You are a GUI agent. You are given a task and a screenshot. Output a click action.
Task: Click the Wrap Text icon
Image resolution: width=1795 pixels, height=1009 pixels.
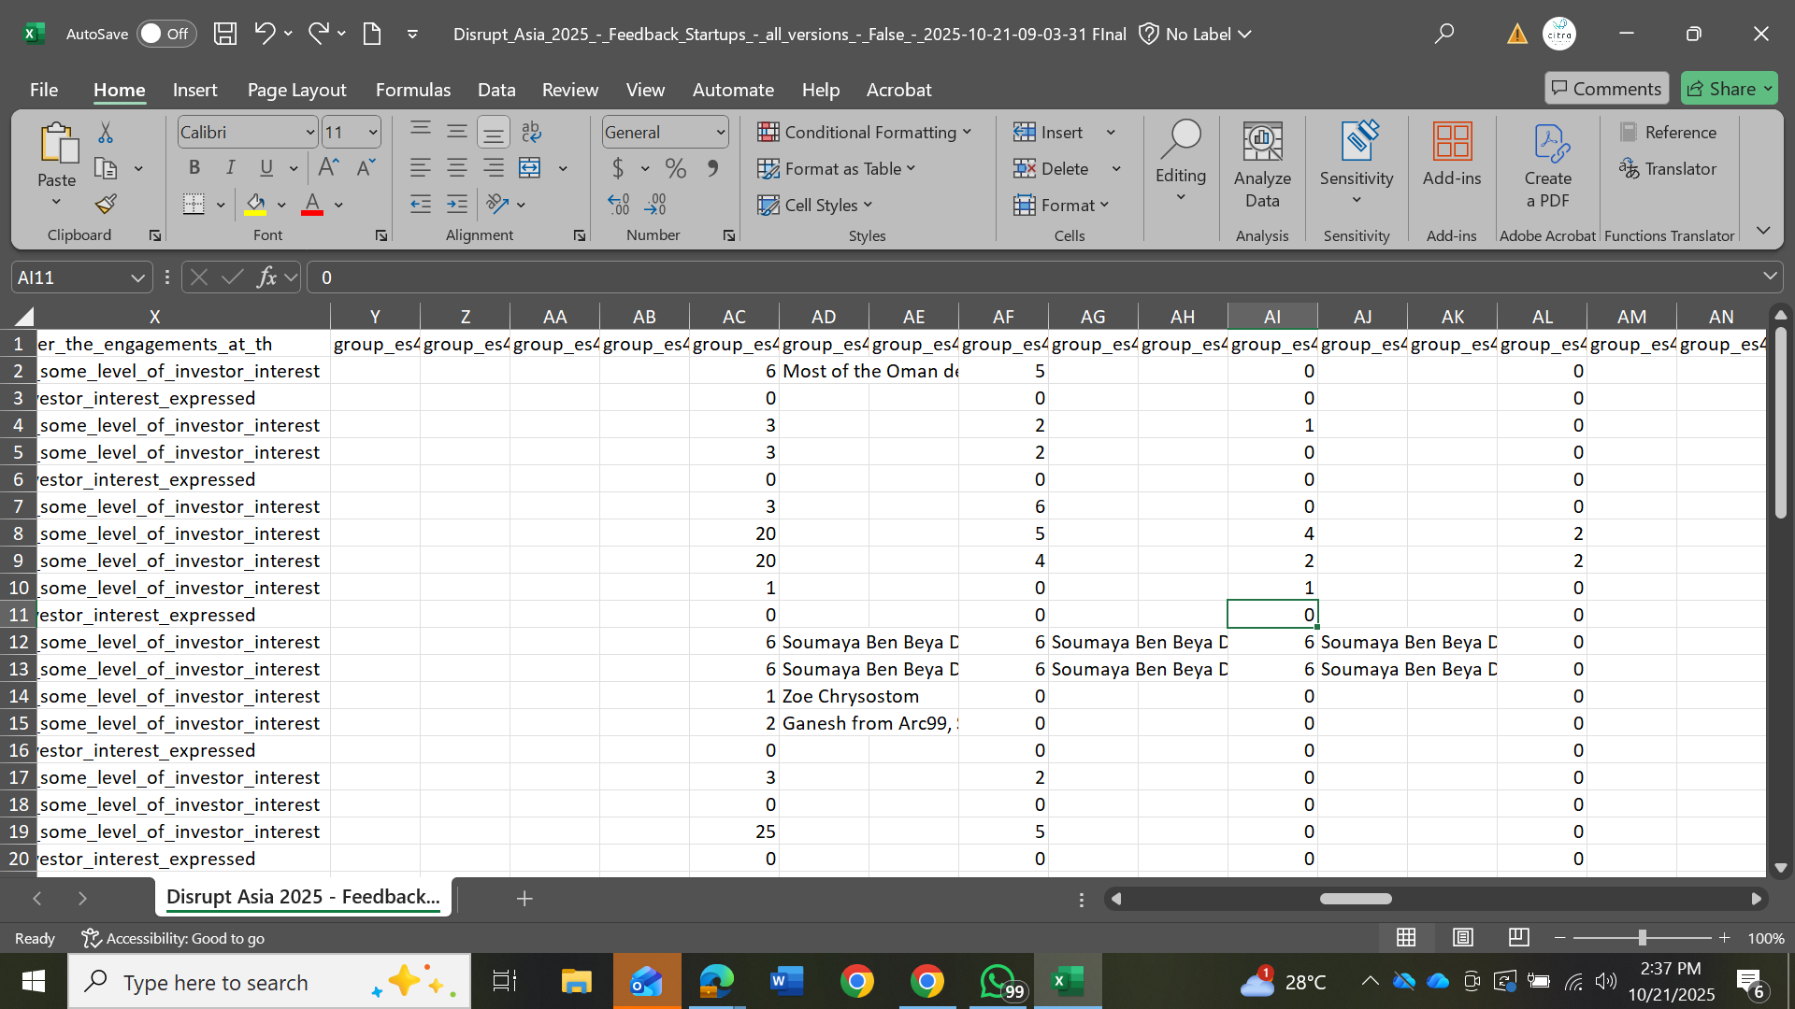point(531,132)
